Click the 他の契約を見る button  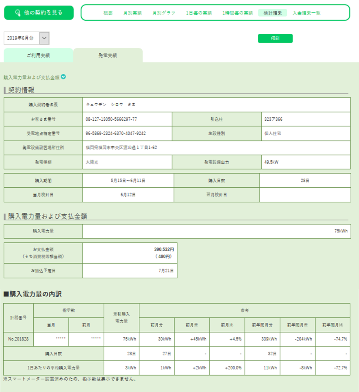point(39,13)
